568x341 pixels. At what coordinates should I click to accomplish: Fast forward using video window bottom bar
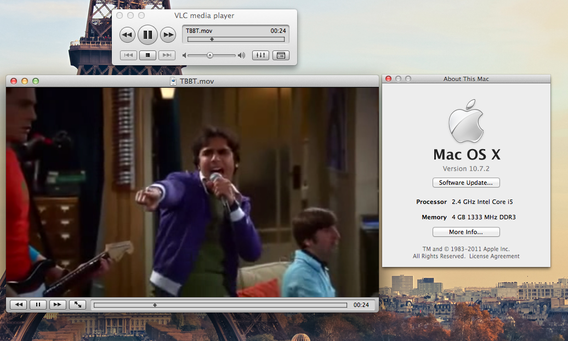tap(58, 305)
